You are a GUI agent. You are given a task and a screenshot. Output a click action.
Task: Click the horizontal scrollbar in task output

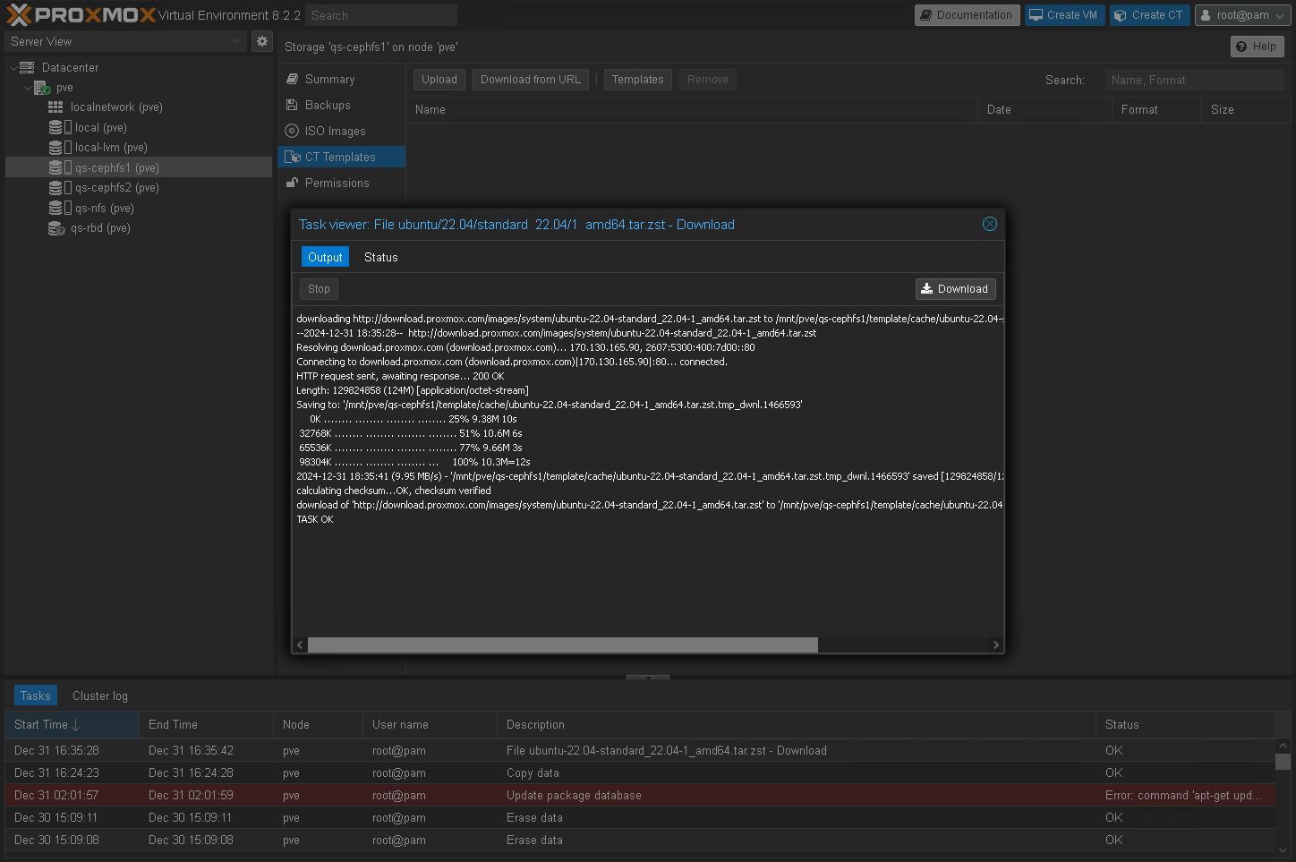(x=562, y=645)
